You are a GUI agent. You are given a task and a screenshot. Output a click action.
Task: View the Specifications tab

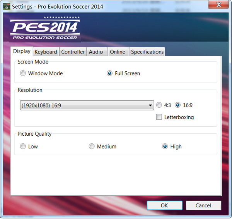pos(147,52)
